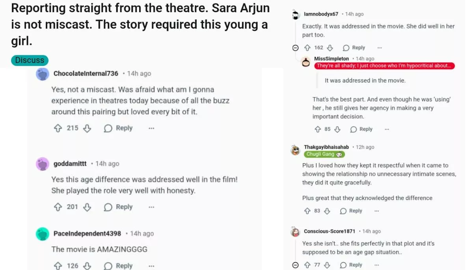
Task: Click ChocolateInternal736's avatar
Action: click(x=43, y=74)
